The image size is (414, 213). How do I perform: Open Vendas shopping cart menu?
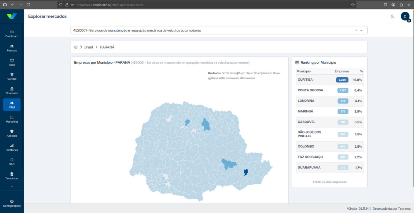tap(12, 76)
